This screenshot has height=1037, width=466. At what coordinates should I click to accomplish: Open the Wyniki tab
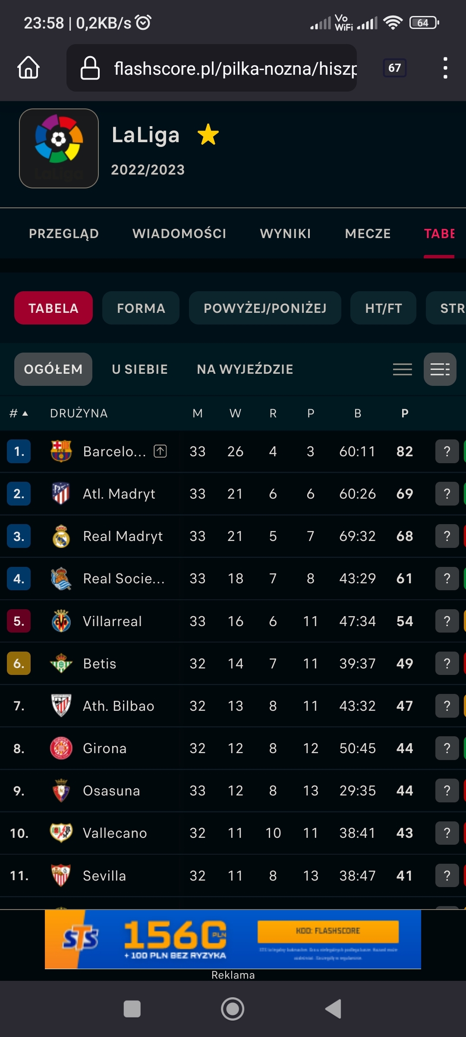click(285, 234)
